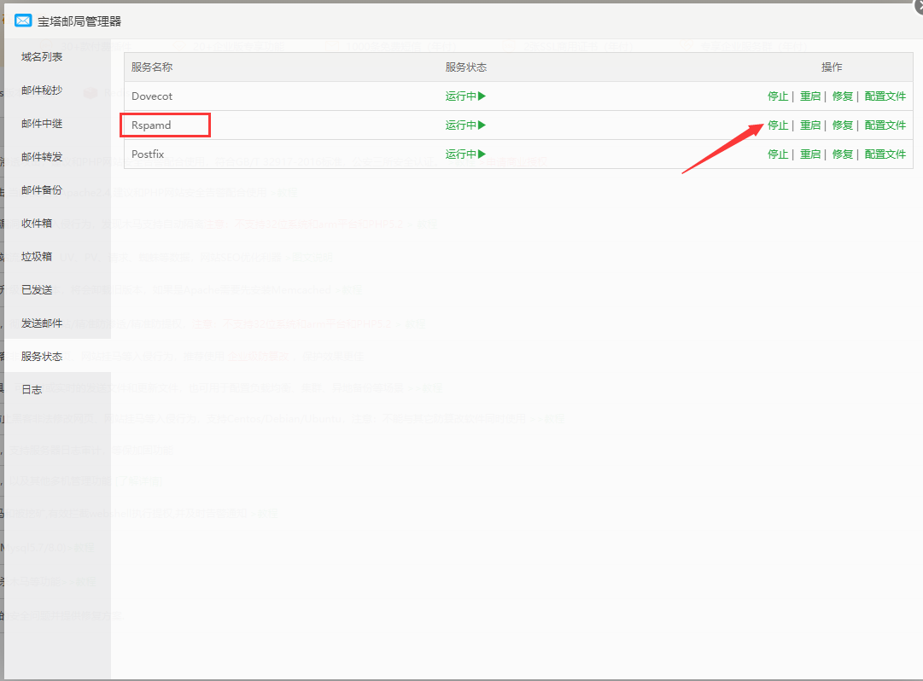The image size is (923, 681).
Task: Click Postfix 运行中 status indicator
Action: click(x=465, y=154)
